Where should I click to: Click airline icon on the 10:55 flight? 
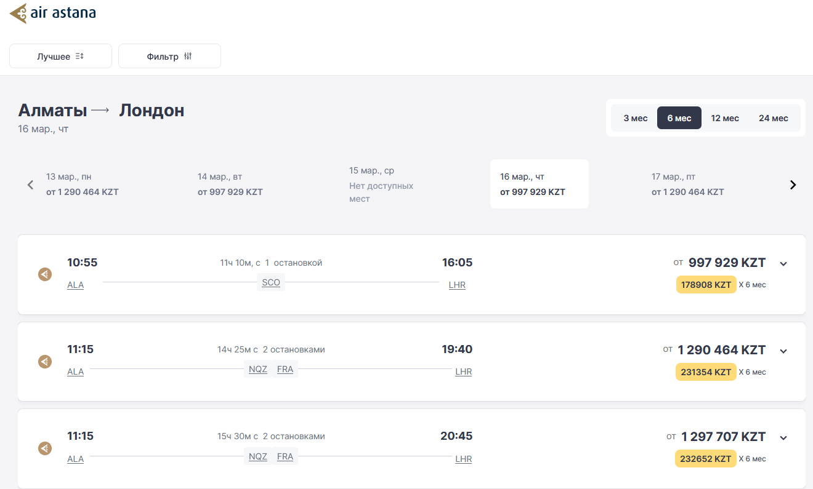45,274
